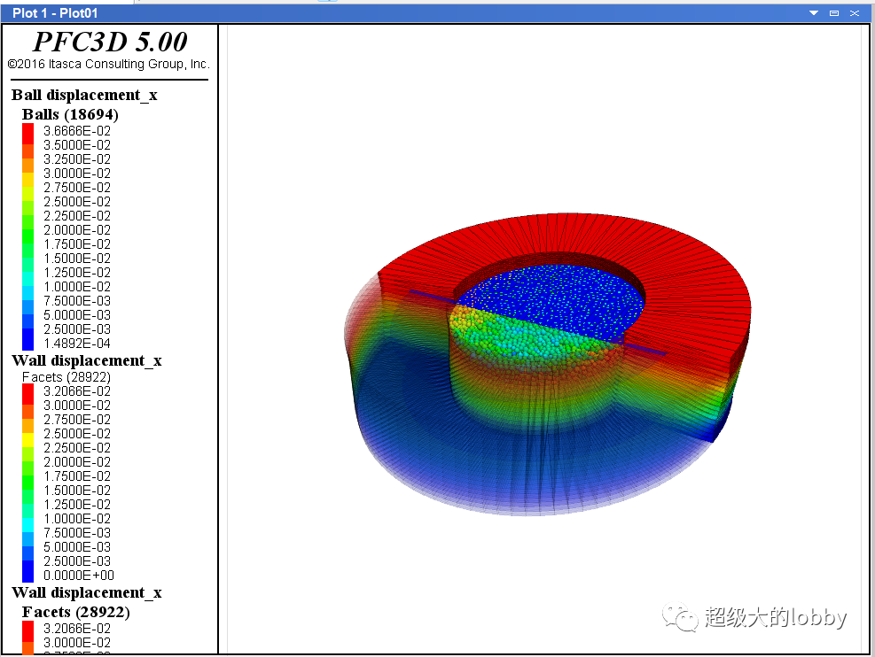Select the non-bold Facets (28922) entry
Viewport: 875px width, 657px height.
point(66,377)
